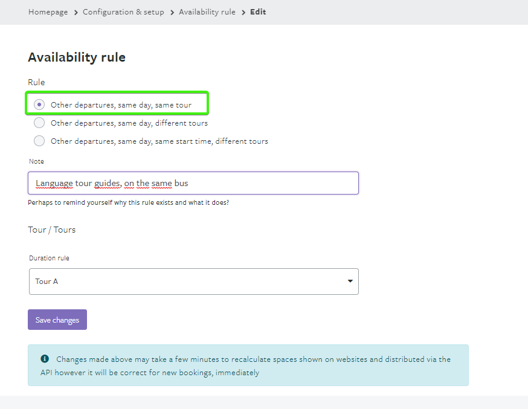This screenshot has width=528, height=409.
Task: Navigate to Availability rule breadcrumb link
Action: (207, 12)
